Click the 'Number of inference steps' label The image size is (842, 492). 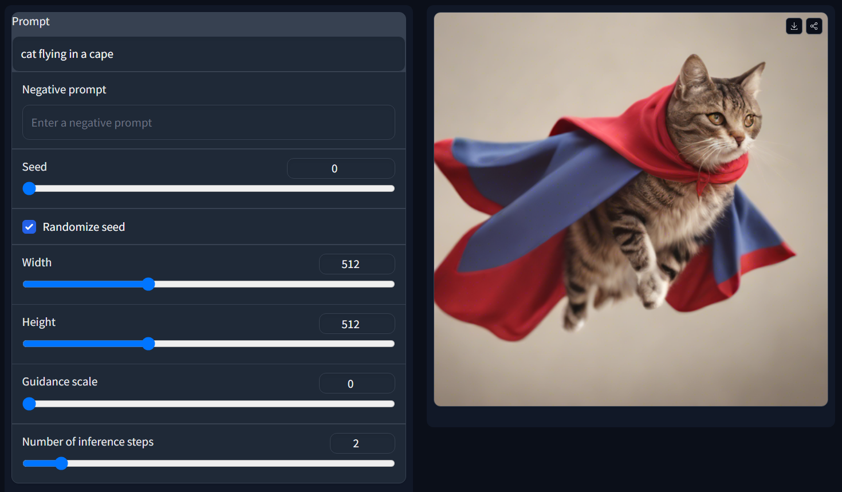click(88, 442)
